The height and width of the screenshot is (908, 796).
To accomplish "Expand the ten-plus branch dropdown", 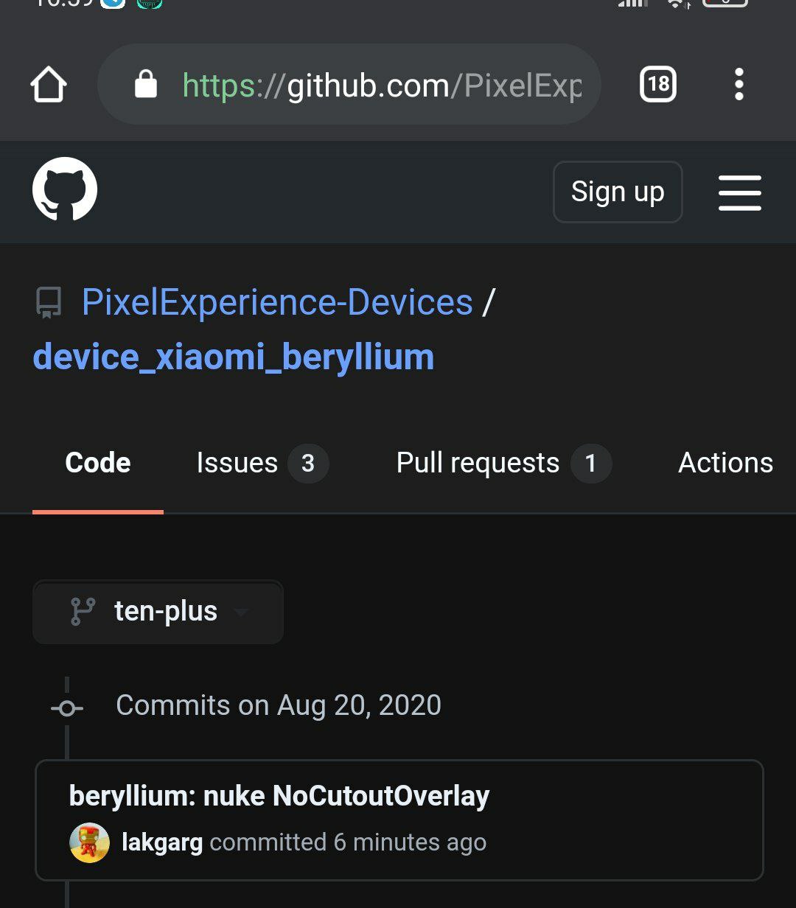I will click(x=158, y=612).
